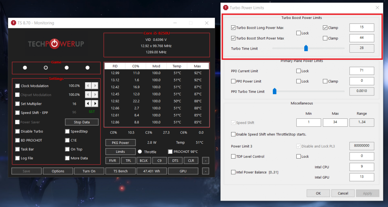Select the second Game profile radio button

click(46, 68)
